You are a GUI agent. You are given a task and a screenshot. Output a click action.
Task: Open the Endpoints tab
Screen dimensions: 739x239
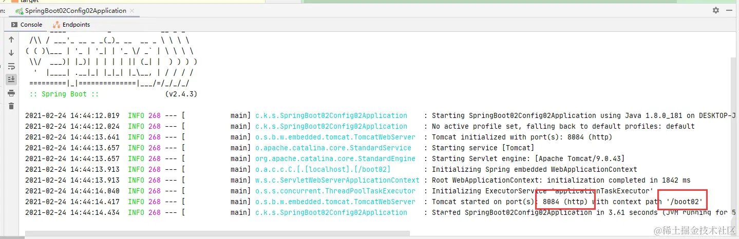(71, 24)
